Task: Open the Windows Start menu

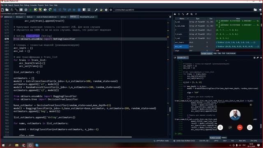Action: pos(3,145)
